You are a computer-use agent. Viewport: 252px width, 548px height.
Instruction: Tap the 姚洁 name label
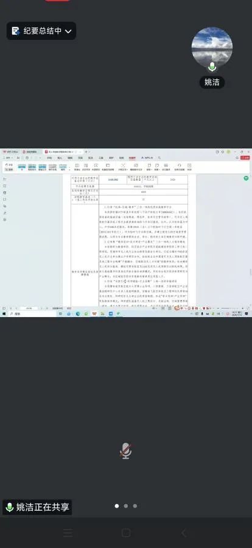click(x=212, y=82)
